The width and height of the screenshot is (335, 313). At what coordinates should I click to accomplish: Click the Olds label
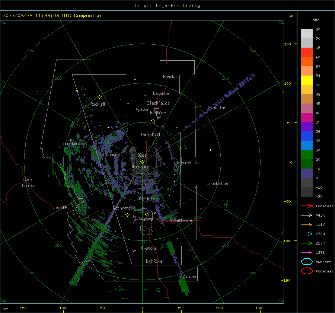tap(142, 155)
